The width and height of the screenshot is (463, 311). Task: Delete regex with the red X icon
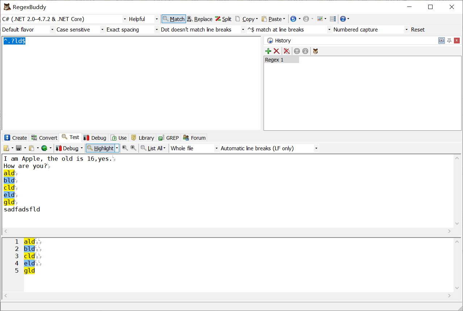[x=277, y=51]
